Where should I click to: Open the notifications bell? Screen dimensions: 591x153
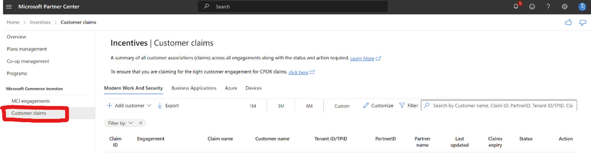tap(516, 6)
